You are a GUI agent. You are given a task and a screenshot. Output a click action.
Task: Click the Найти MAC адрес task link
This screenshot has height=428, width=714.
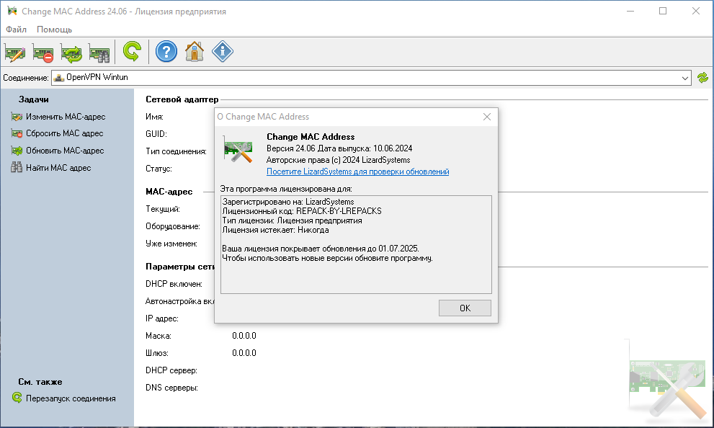(x=58, y=168)
